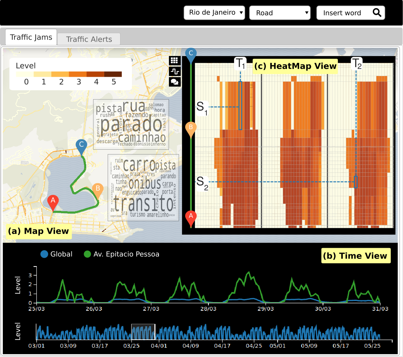Switch to the Traffic Alerts tab
The width and height of the screenshot is (403, 357).
(89, 39)
